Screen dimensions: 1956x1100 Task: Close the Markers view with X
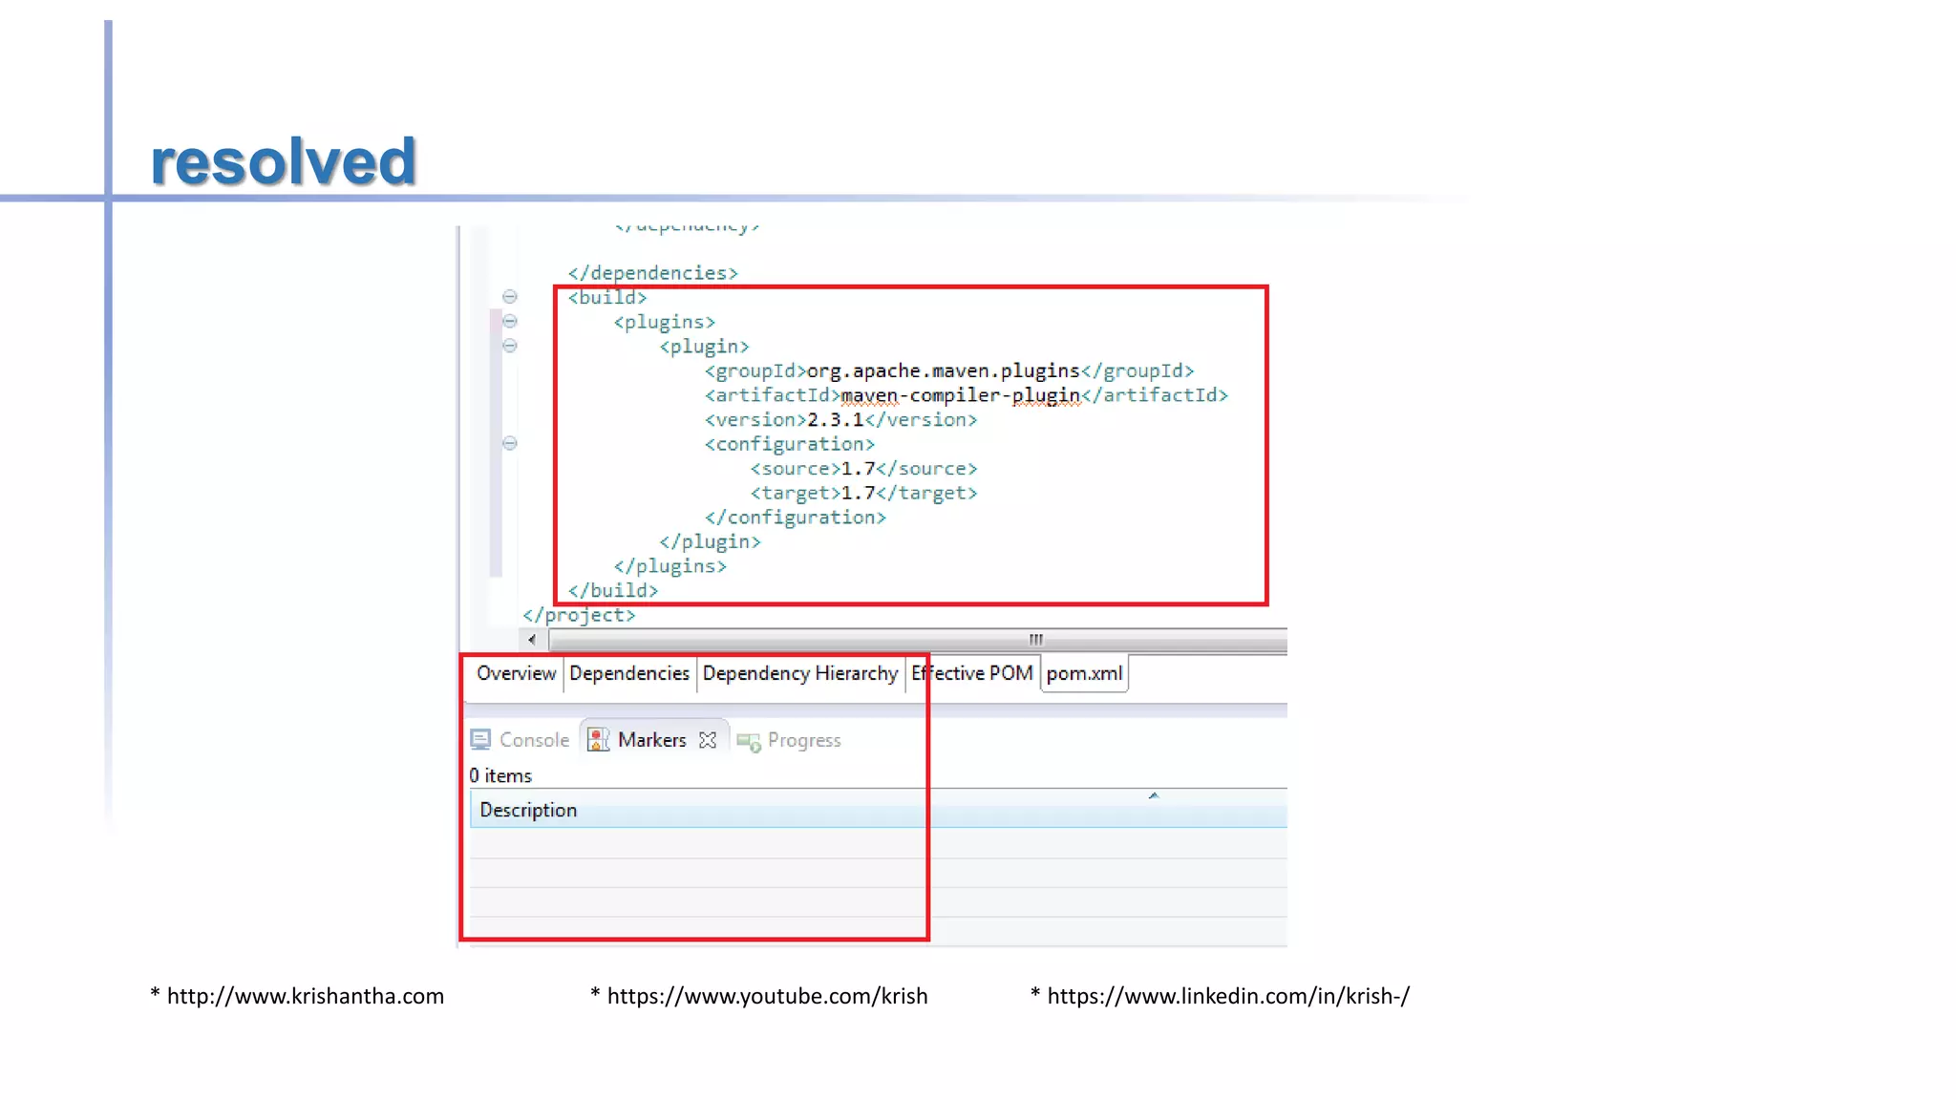pyautogui.click(x=708, y=740)
